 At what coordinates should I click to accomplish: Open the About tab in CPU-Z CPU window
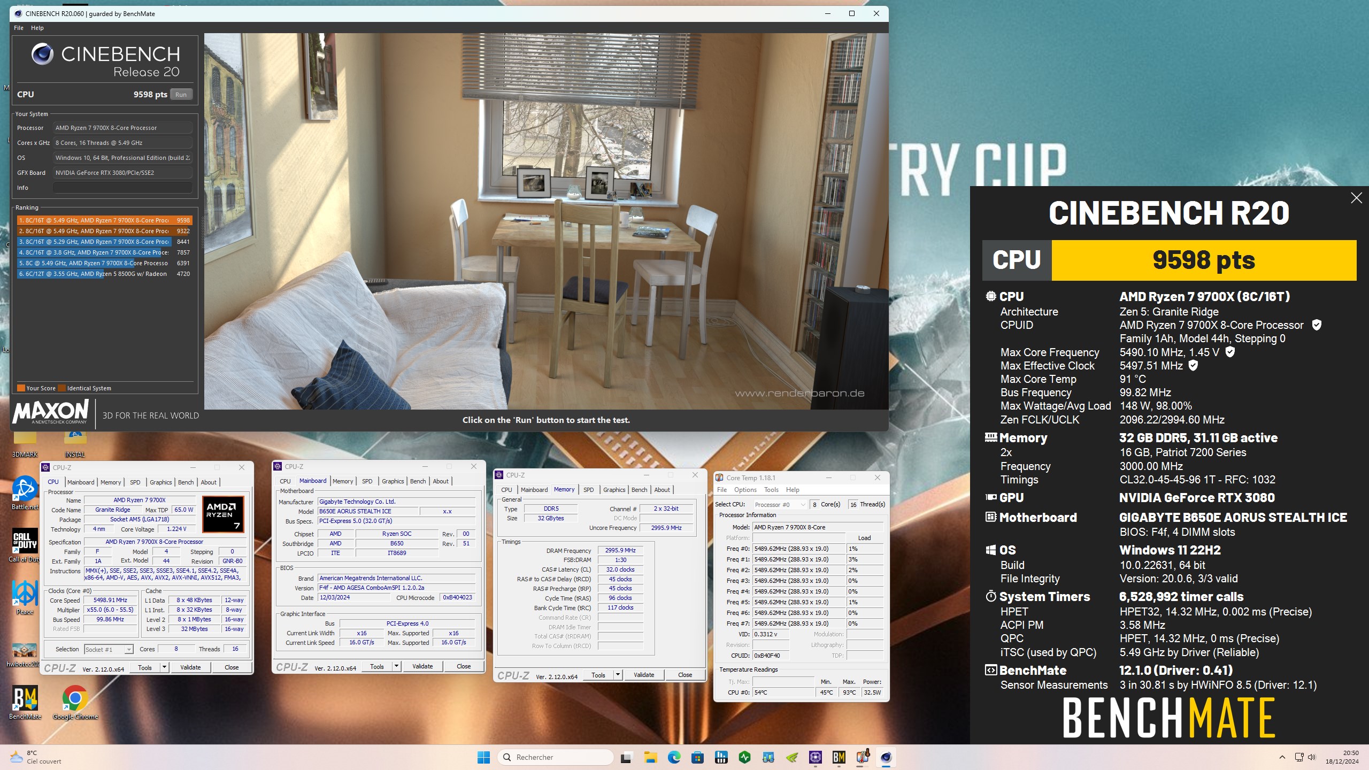(x=209, y=482)
